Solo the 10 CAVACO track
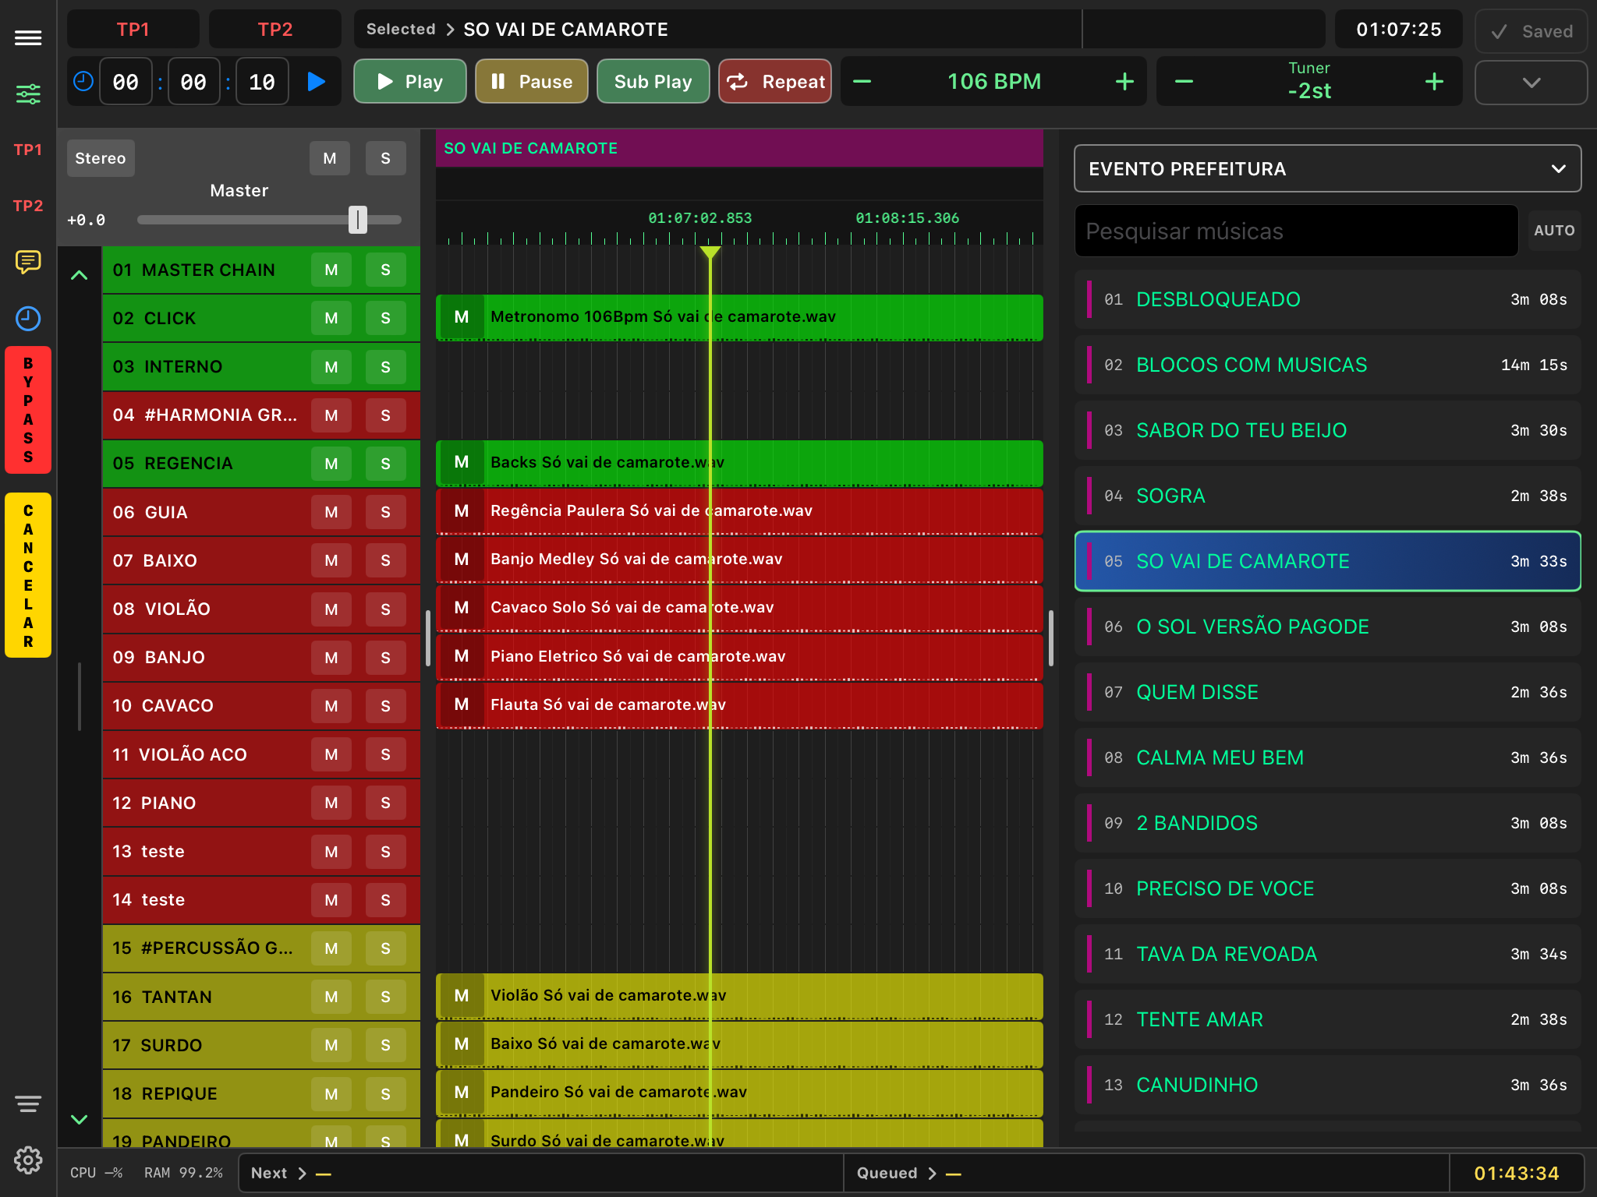1597x1197 pixels. (386, 706)
